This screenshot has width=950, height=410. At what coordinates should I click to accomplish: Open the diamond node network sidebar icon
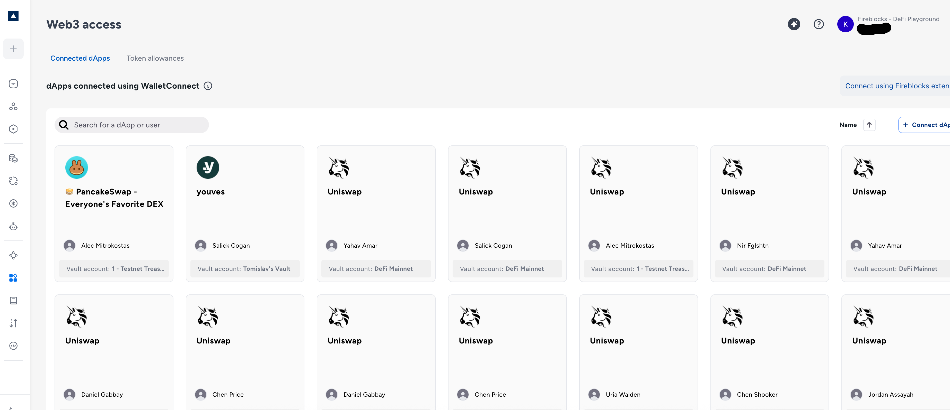tap(13, 255)
